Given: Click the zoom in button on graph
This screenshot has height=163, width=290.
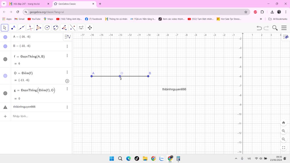Looking at the screenshot, I should tap(283, 131).
